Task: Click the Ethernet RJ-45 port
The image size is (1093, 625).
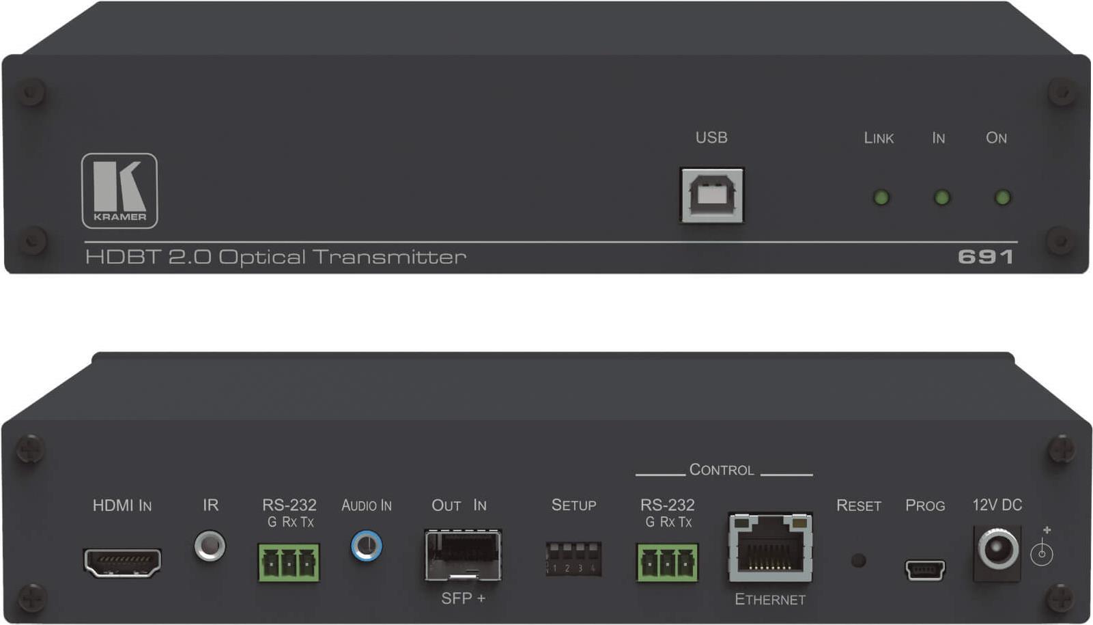Action: 770,548
